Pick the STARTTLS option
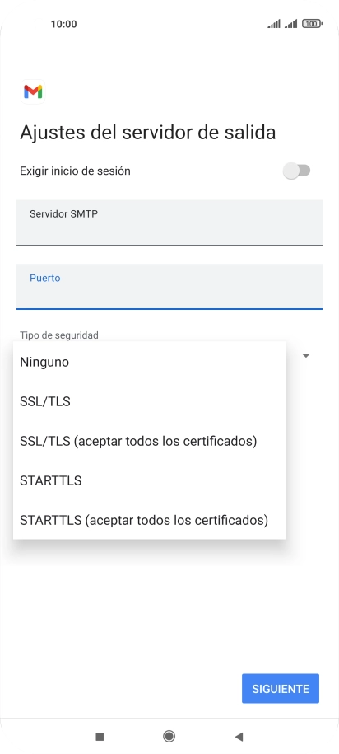 149,480
